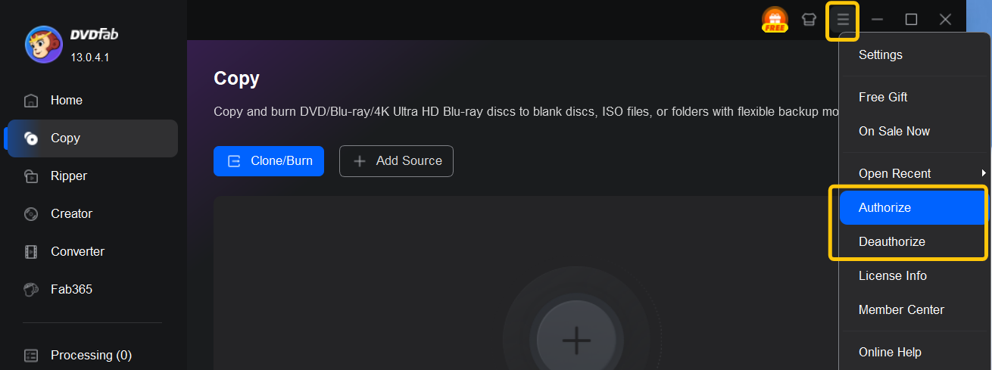Screen dimensions: 992x370
Task: Choose Settings from the menu
Action: pos(880,54)
